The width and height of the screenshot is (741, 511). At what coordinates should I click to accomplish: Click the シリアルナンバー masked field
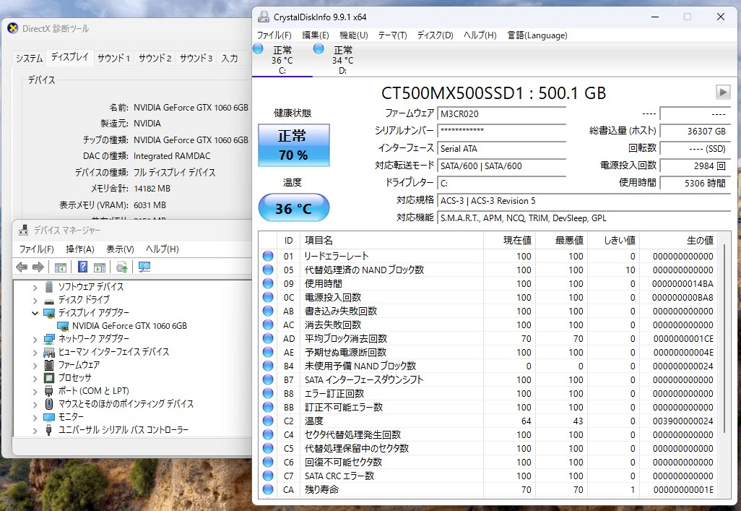pyautogui.click(x=501, y=131)
